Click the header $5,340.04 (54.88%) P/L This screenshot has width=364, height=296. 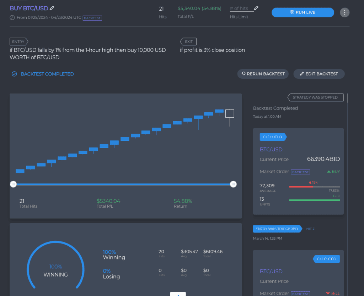[199, 9]
